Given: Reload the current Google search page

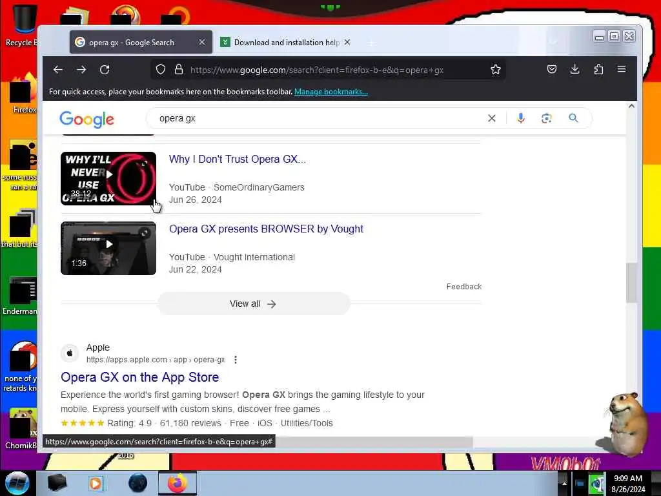Looking at the screenshot, I should tap(105, 70).
